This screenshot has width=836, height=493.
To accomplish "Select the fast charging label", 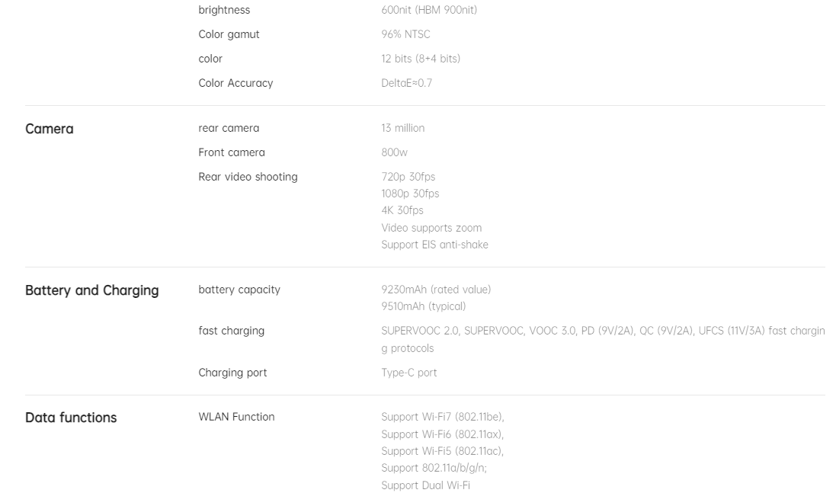I will pos(232,331).
